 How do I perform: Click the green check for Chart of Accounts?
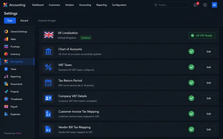pos(191,52)
